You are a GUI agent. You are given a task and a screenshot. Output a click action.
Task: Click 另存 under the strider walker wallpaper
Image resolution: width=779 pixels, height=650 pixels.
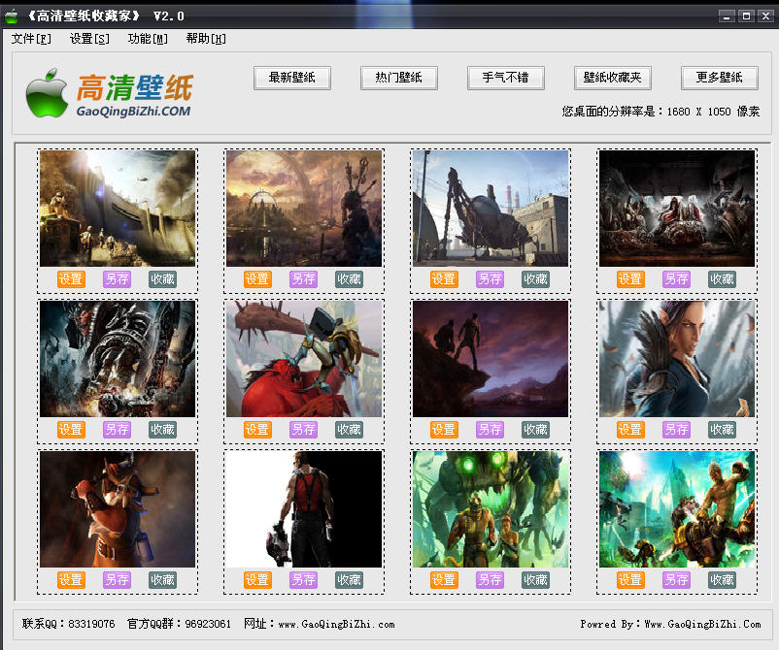pos(490,279)
